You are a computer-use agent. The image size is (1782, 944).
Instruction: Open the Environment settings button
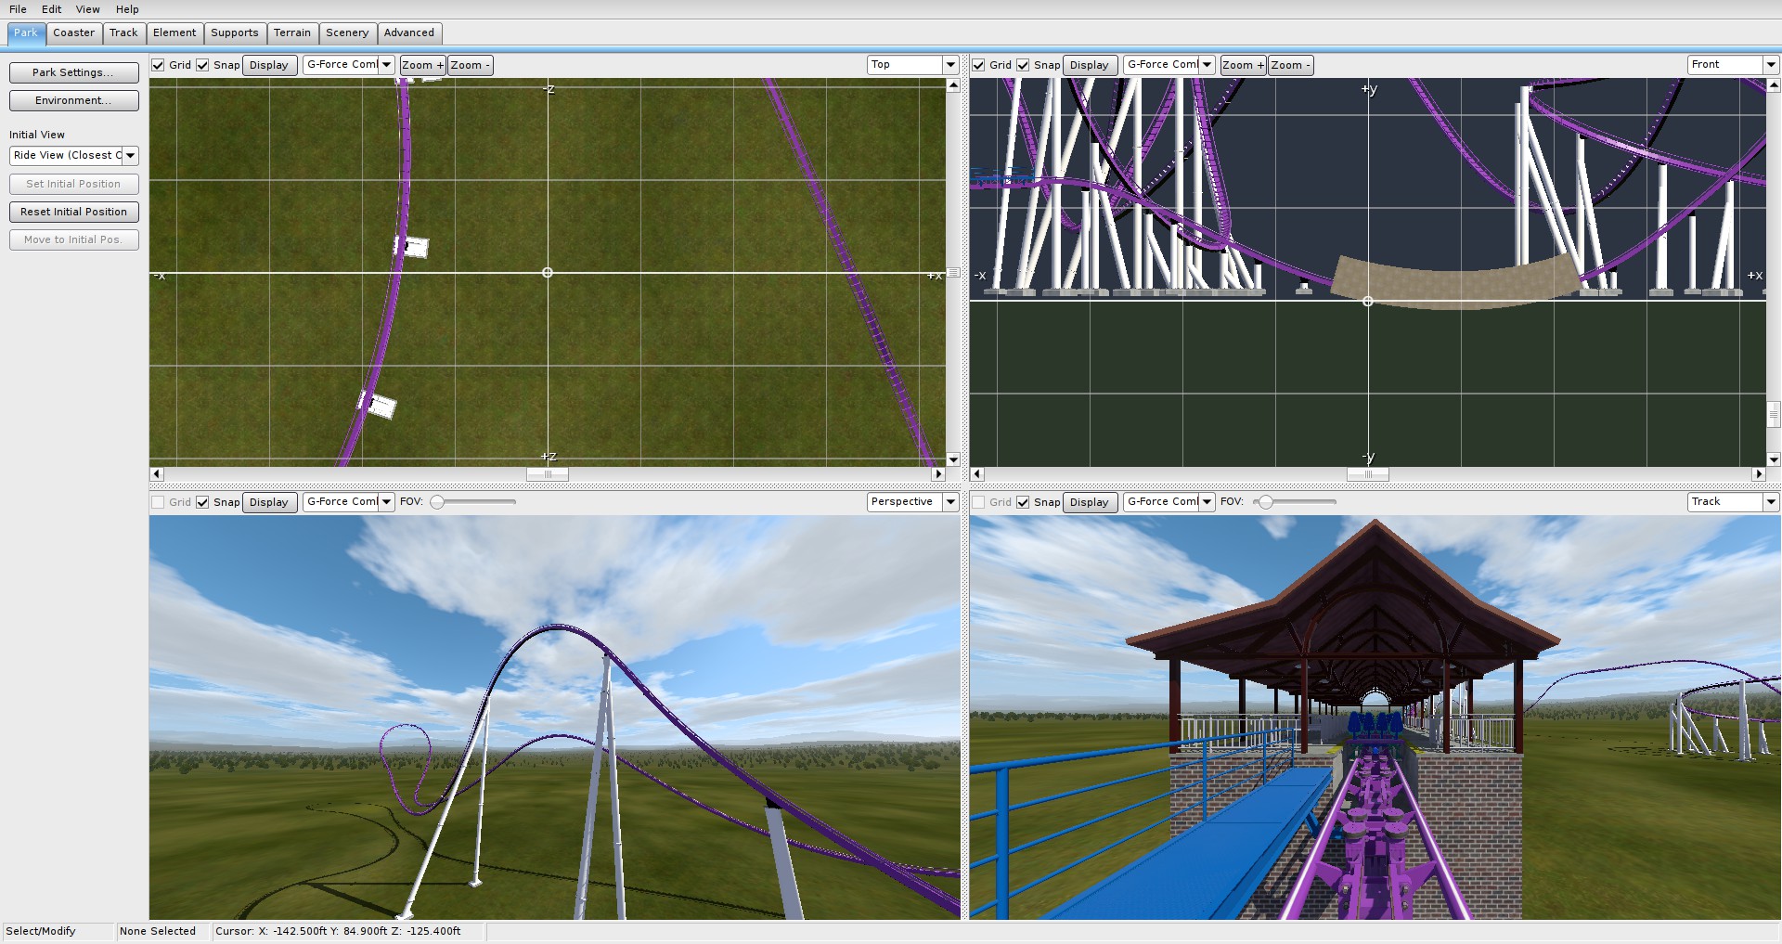coord(74,100)
